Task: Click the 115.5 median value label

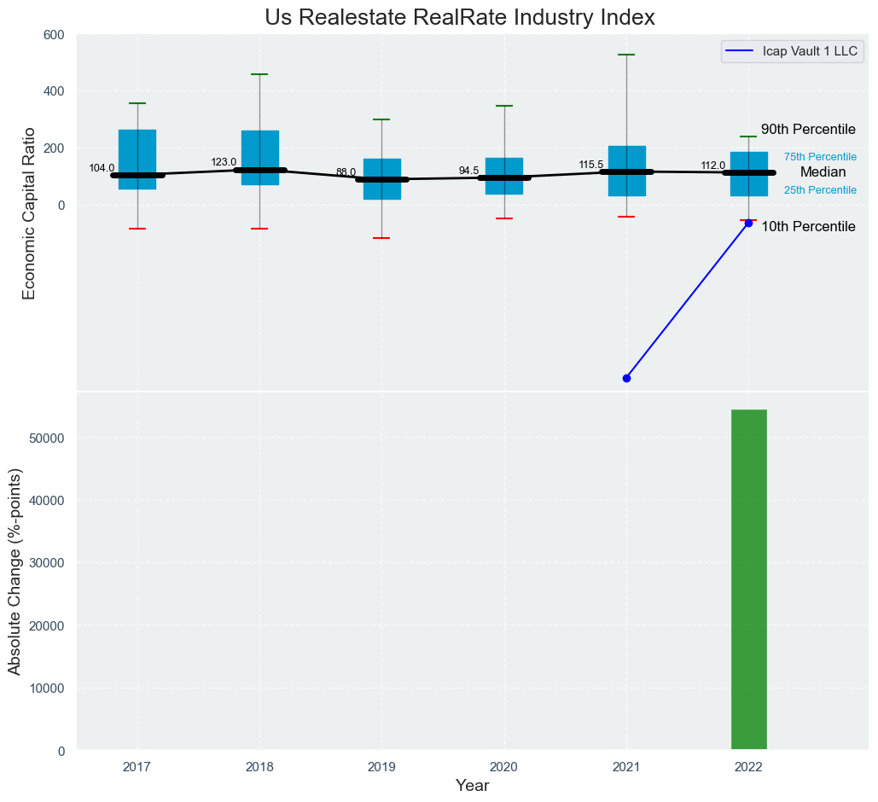Action: (590, 165)
